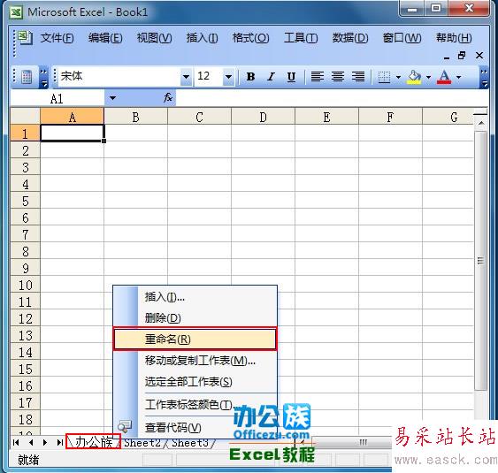This screenshot has width=498, height=473.
Task: Toggle Italic formatting
Action: click(x=271, y=77)
